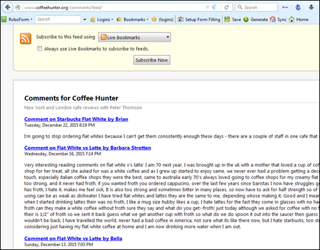This screenshot has height=250, width=320.
Task: Click the site identity globe icon
Action: [18, 8]
